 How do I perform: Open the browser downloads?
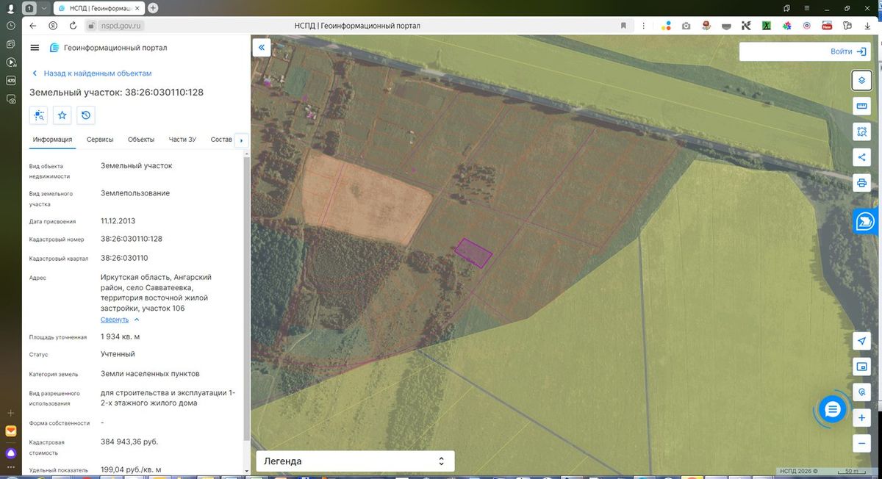click(x=867, y=26)
